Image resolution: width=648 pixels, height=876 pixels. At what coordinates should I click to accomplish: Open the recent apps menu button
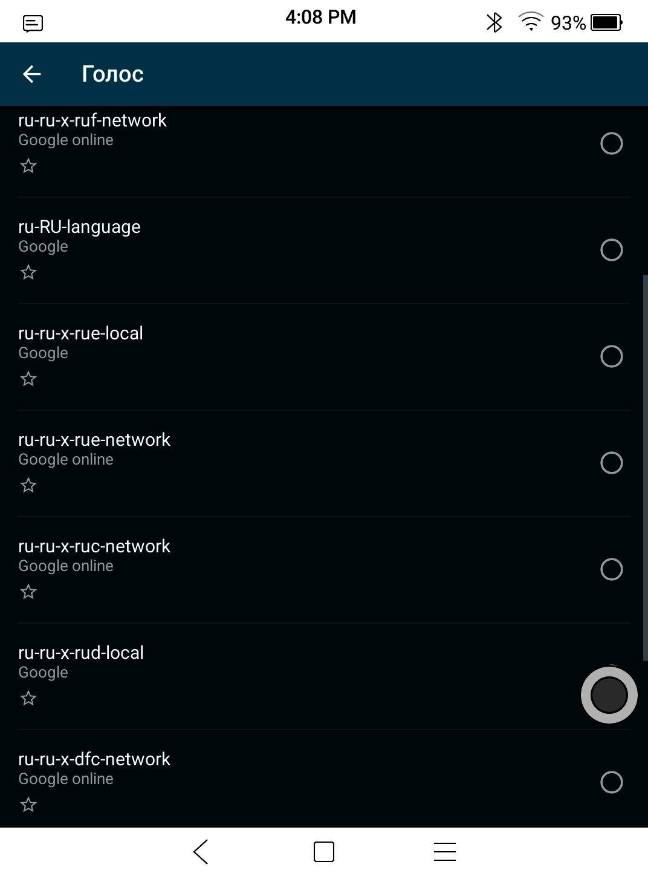[x=444, y=851]
